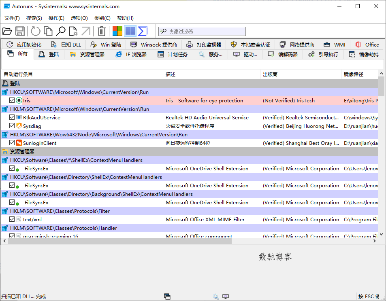
Task: Click the 镜像路径 column header
Action: click(x=360, y=74)
